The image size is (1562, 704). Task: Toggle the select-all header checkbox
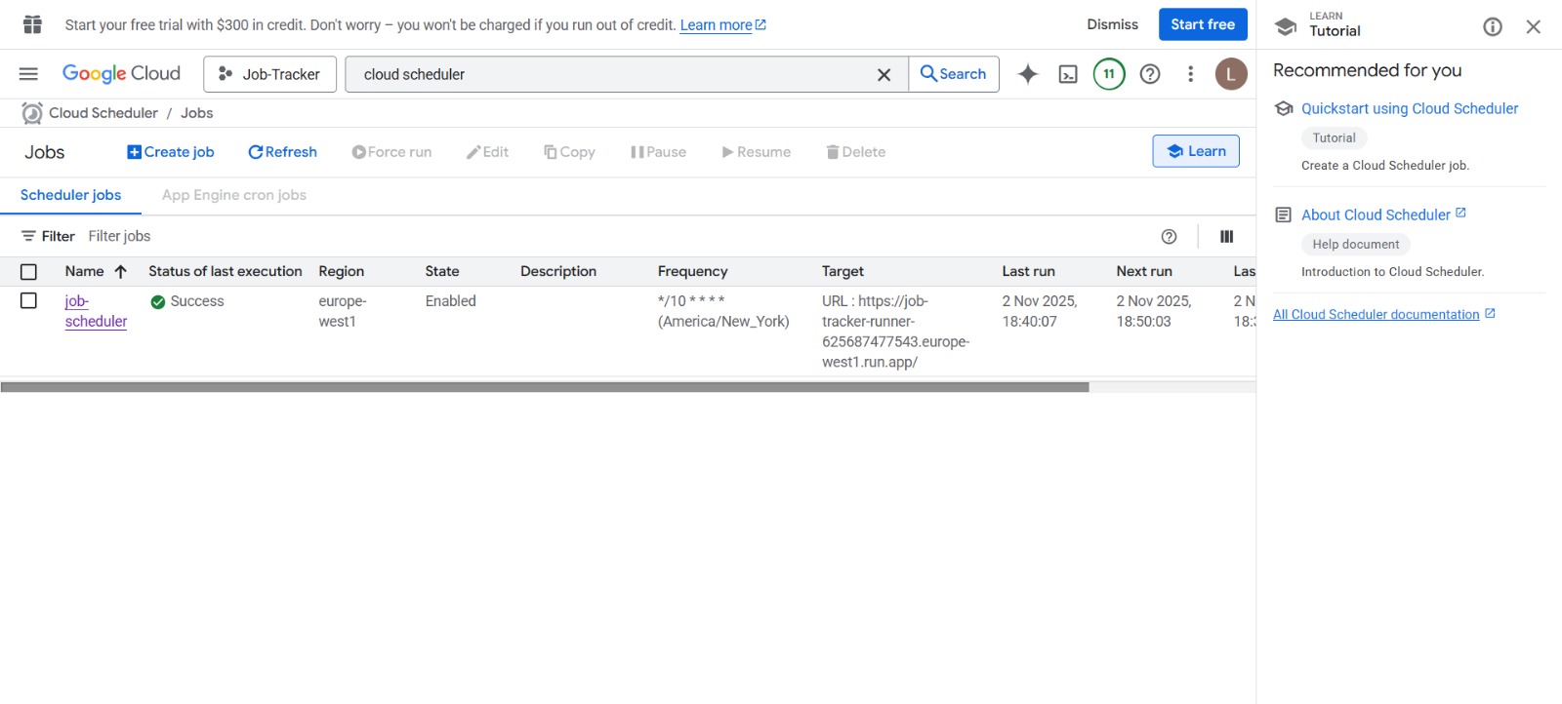click(x=28, y=272)
